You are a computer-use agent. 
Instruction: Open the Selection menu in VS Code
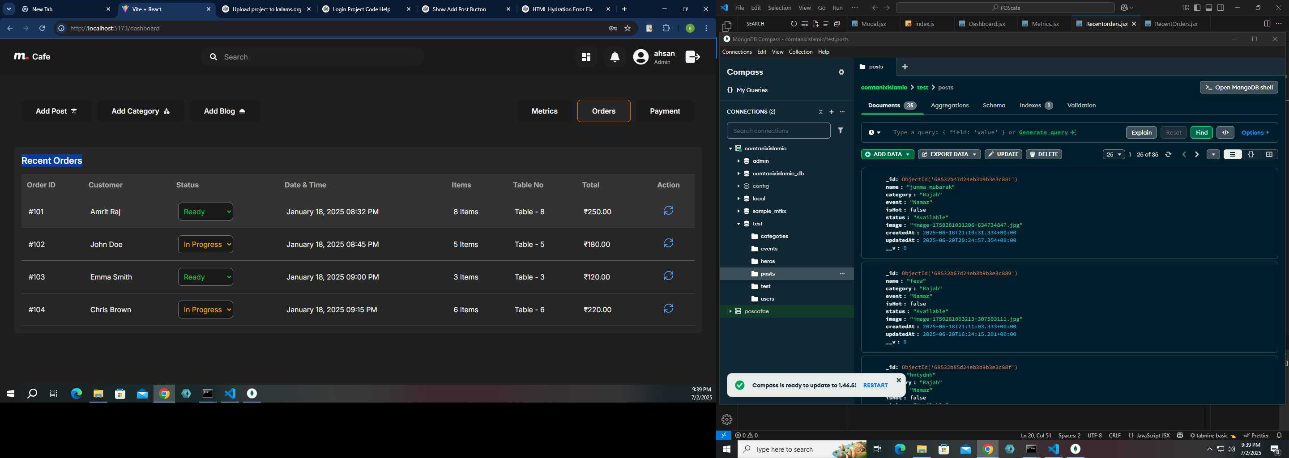(780, 8)
